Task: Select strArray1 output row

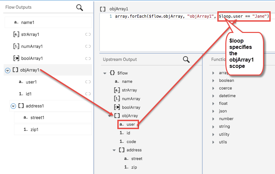Action: click(48, 34)
